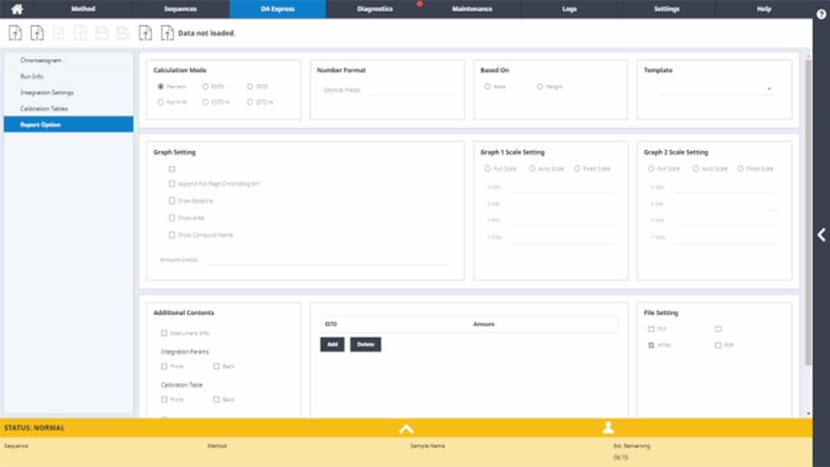
Task: Check Back under Calibration Table
Action: pos(216,400)
